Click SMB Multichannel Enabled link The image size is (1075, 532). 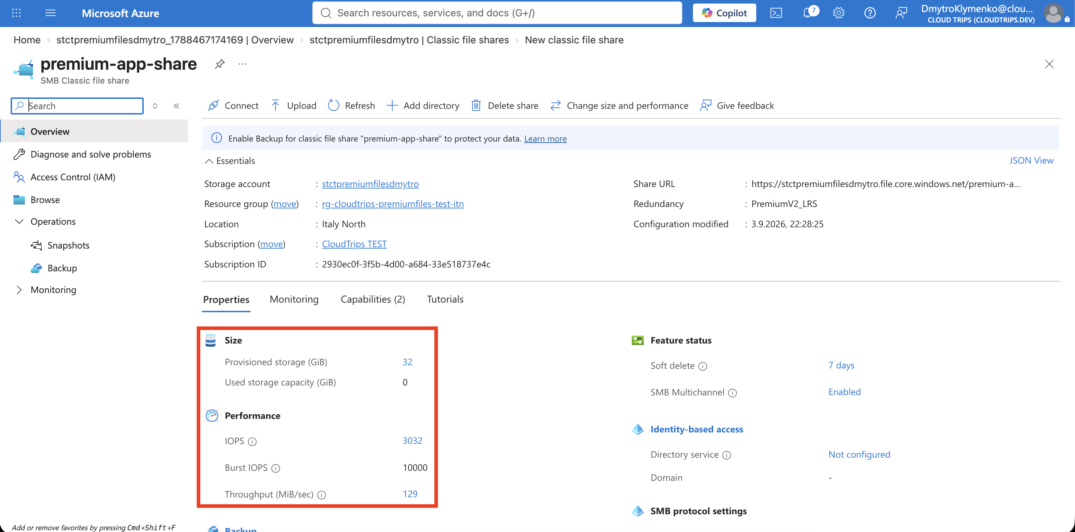tap(844, 392)
